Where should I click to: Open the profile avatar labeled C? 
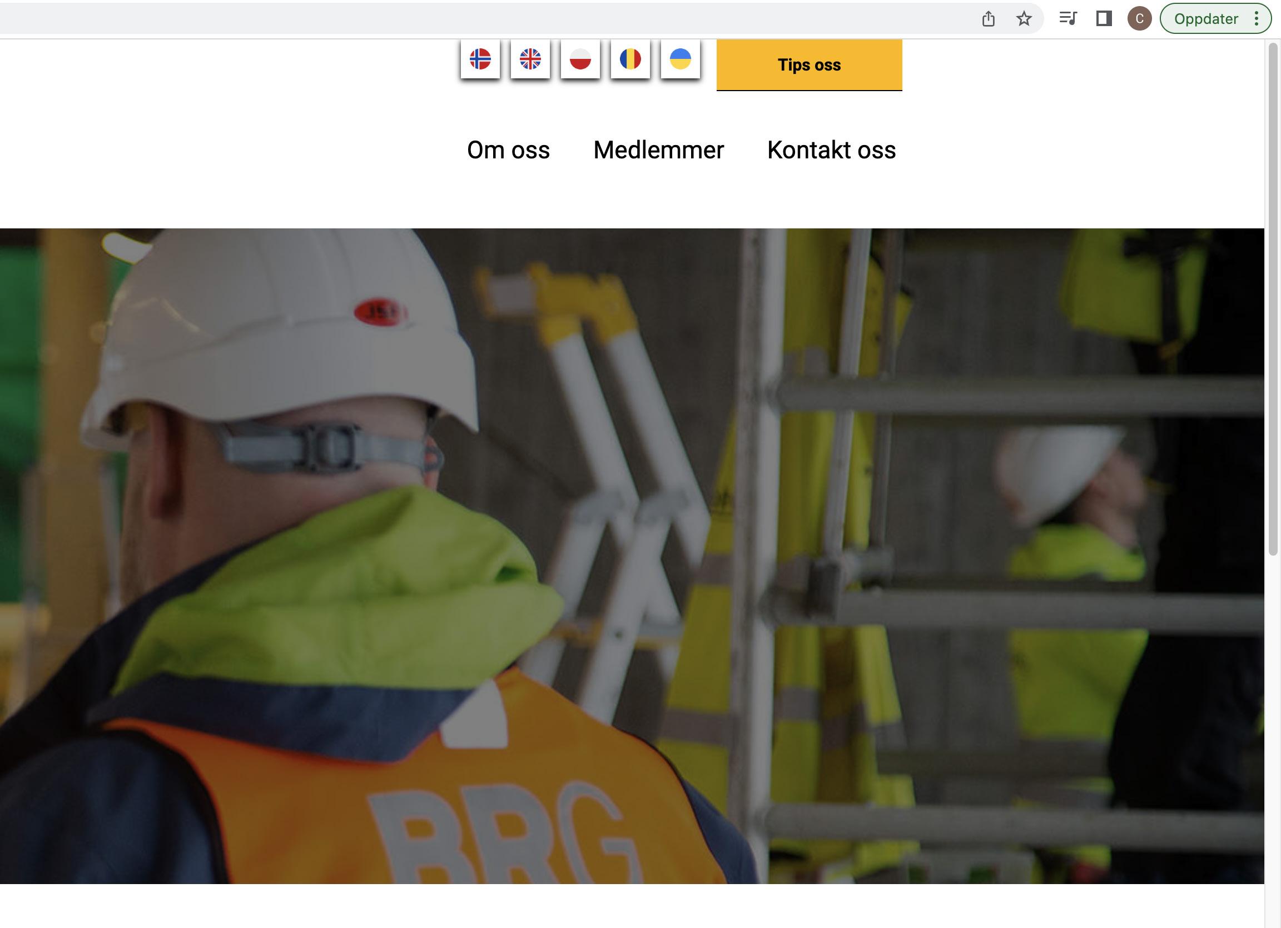[x=1139, y=19]
